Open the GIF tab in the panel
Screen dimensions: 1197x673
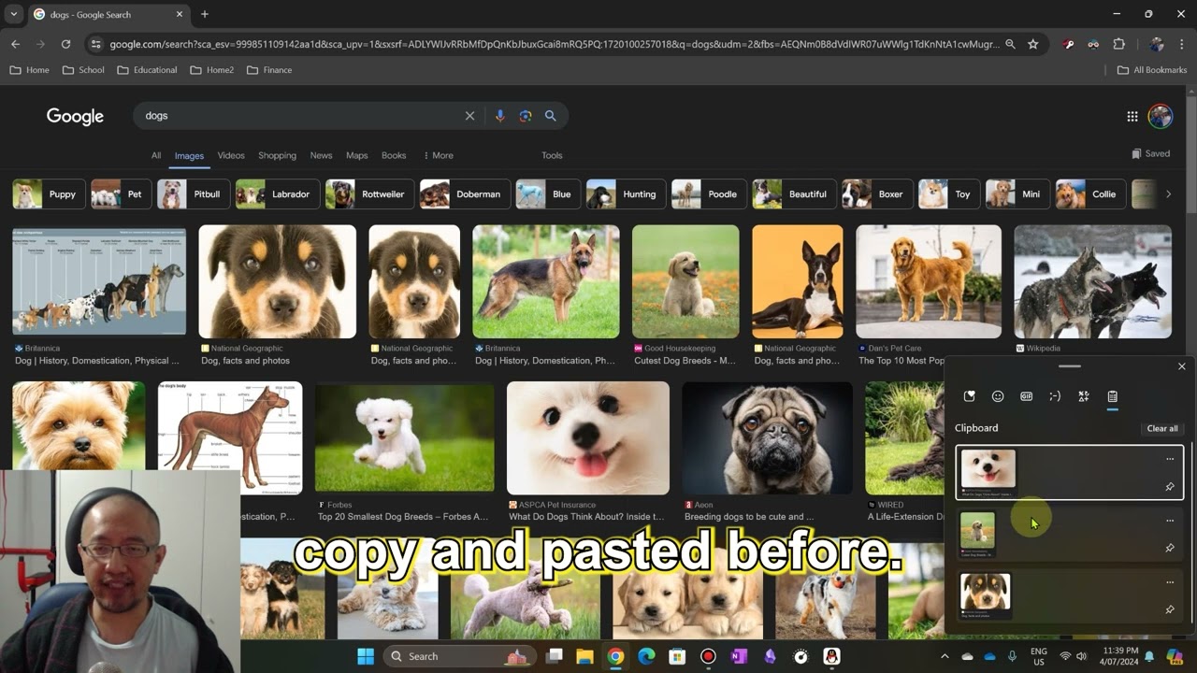[x=1026, y=396]
